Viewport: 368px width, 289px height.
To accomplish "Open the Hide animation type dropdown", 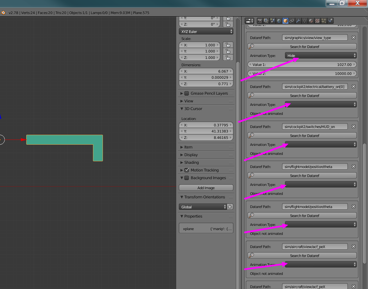I will tap(320, 55).
